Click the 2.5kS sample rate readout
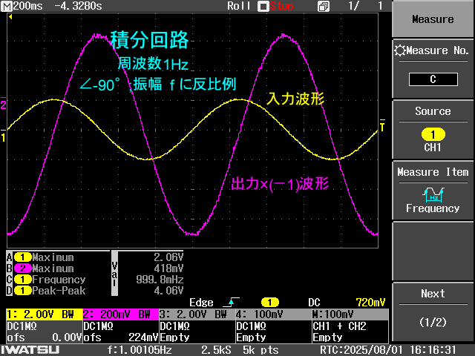This screenshot has height=356, width=475. 216,350
